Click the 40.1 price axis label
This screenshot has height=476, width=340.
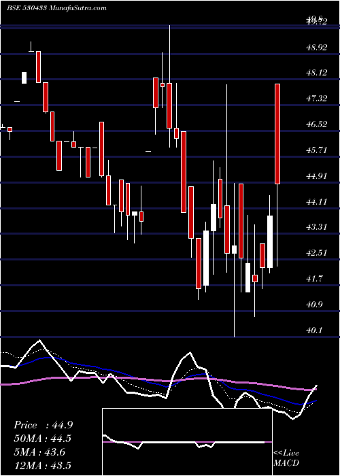pos(315,330)
